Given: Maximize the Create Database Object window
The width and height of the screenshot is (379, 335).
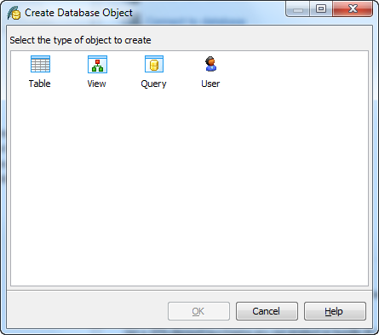Looking at the screenshot, I should pyautogui.click(x=321, y=9).
